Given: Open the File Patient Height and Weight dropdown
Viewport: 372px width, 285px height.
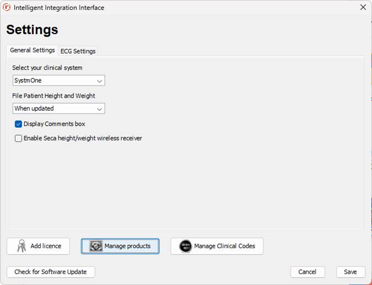Looking at the screenshot, I should tap(58, 109).
